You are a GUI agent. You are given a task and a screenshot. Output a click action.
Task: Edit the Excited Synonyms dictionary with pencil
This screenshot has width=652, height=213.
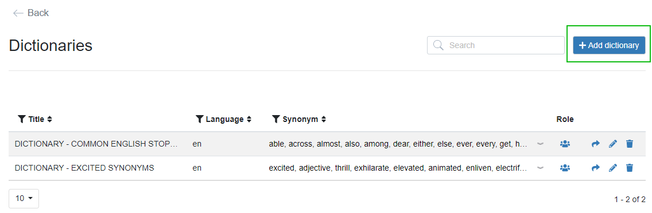pos(613,168)
